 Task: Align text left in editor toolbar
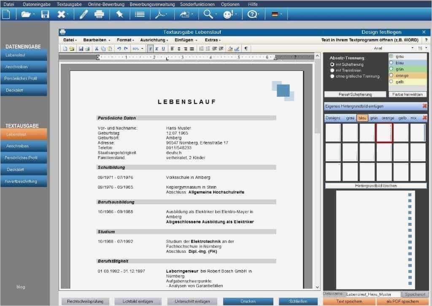click(172, 49)
